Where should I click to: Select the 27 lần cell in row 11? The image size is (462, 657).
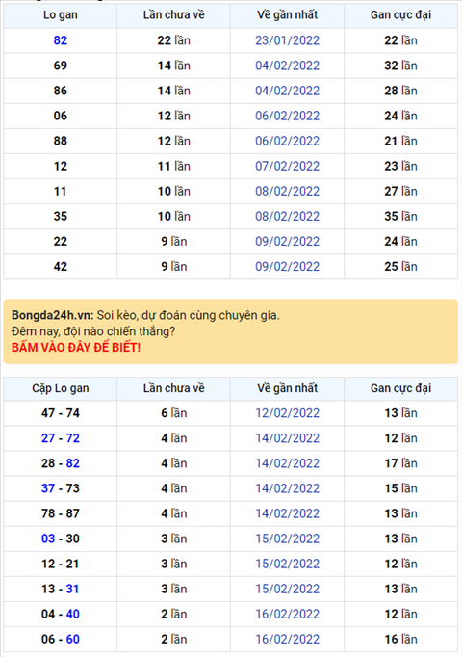(401, 192)
